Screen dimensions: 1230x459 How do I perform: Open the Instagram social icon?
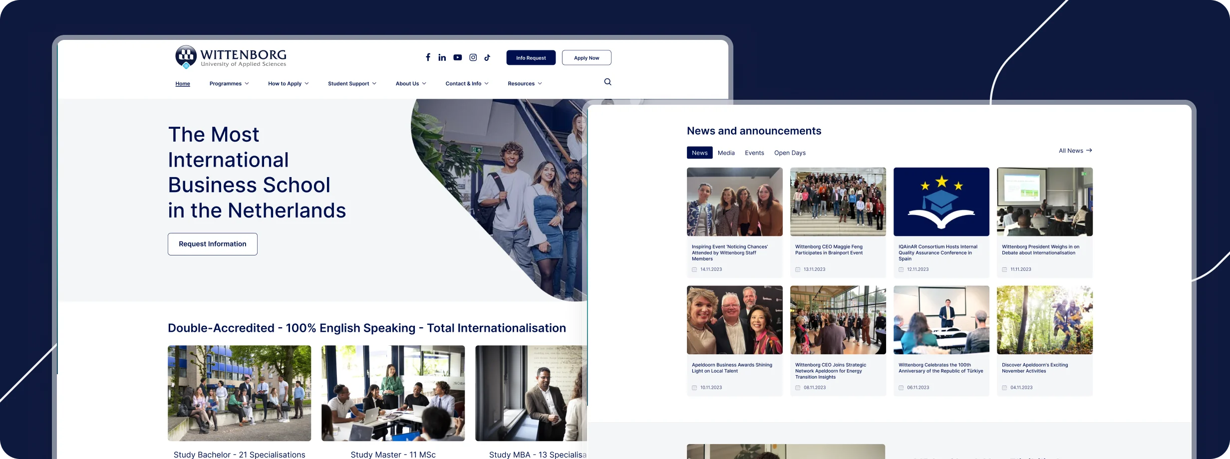click(473, 57)
